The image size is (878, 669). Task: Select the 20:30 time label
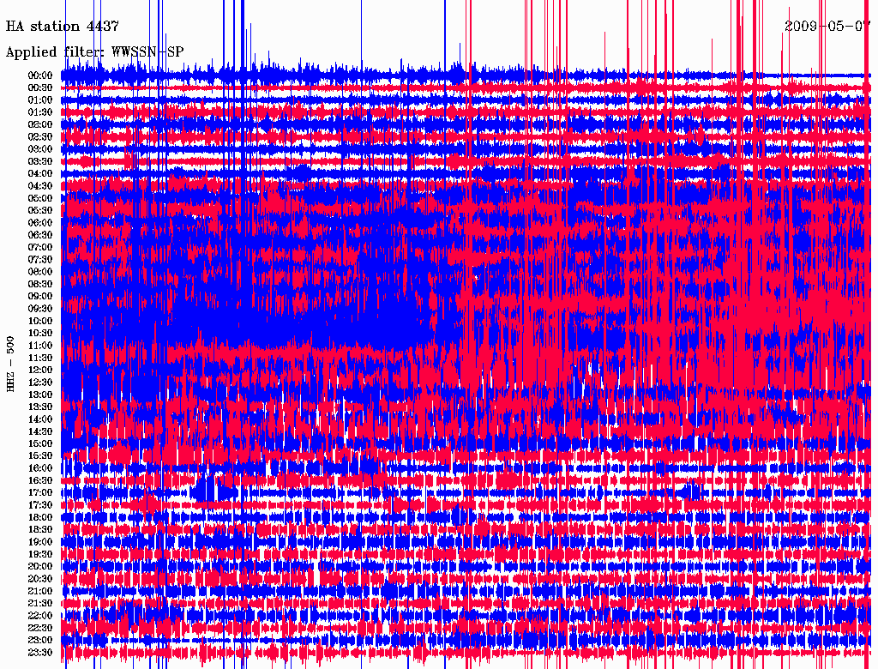click(40, 579)
